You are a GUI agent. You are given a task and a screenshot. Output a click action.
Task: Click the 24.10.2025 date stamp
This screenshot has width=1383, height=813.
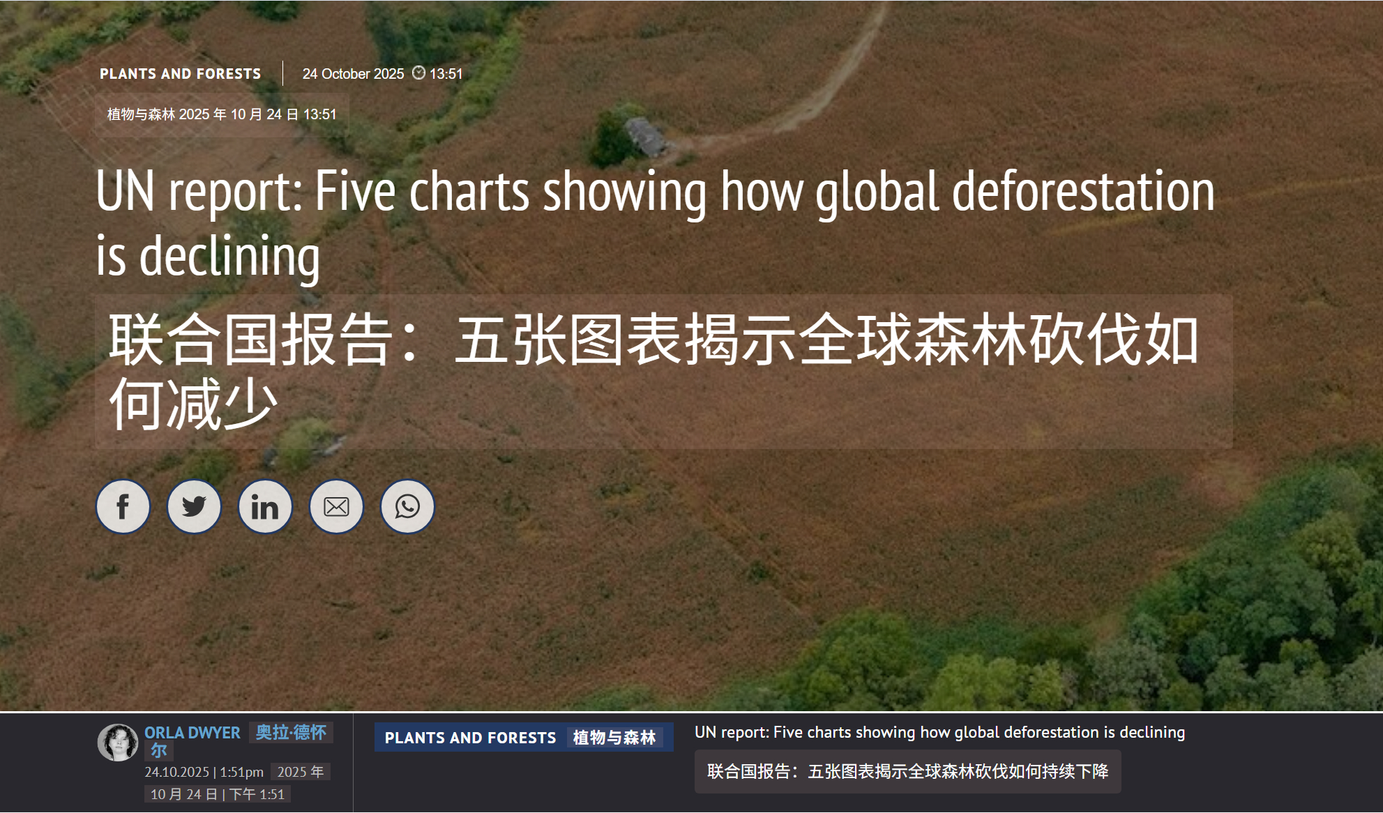(204, 772)
